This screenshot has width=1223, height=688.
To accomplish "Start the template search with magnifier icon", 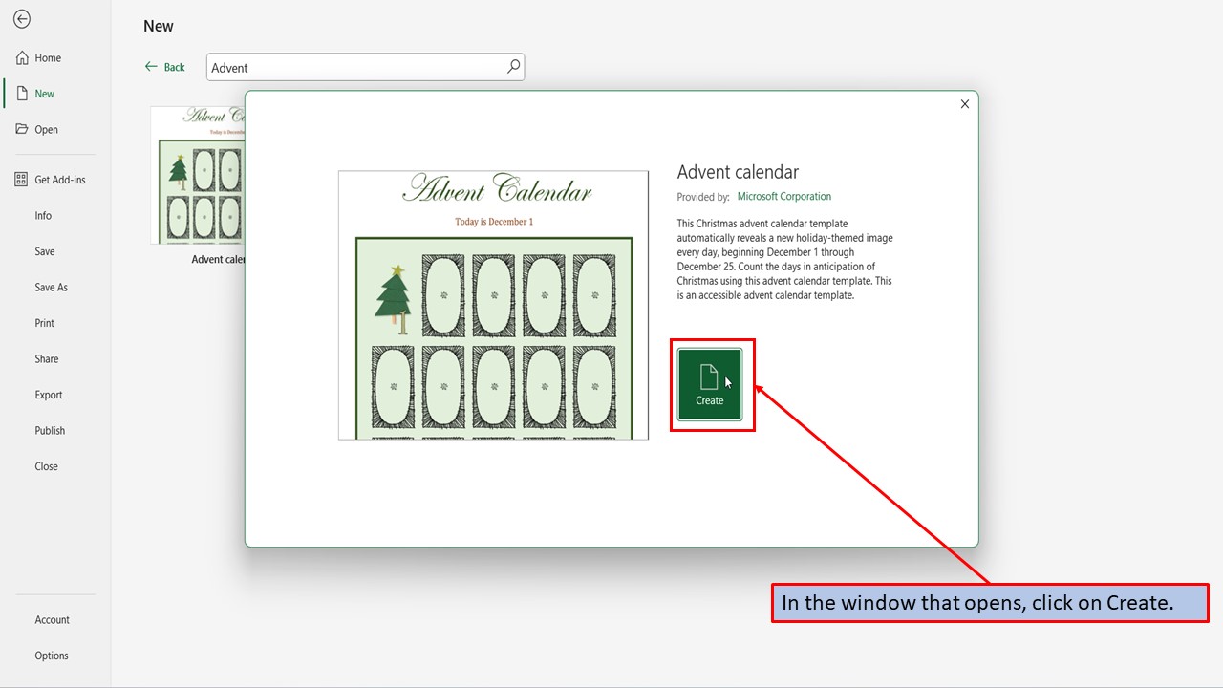I will click(513, 67).
